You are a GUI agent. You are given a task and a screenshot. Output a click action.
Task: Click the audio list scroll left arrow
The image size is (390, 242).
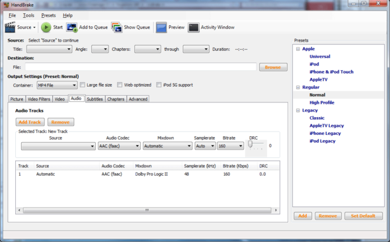point(19,210)
